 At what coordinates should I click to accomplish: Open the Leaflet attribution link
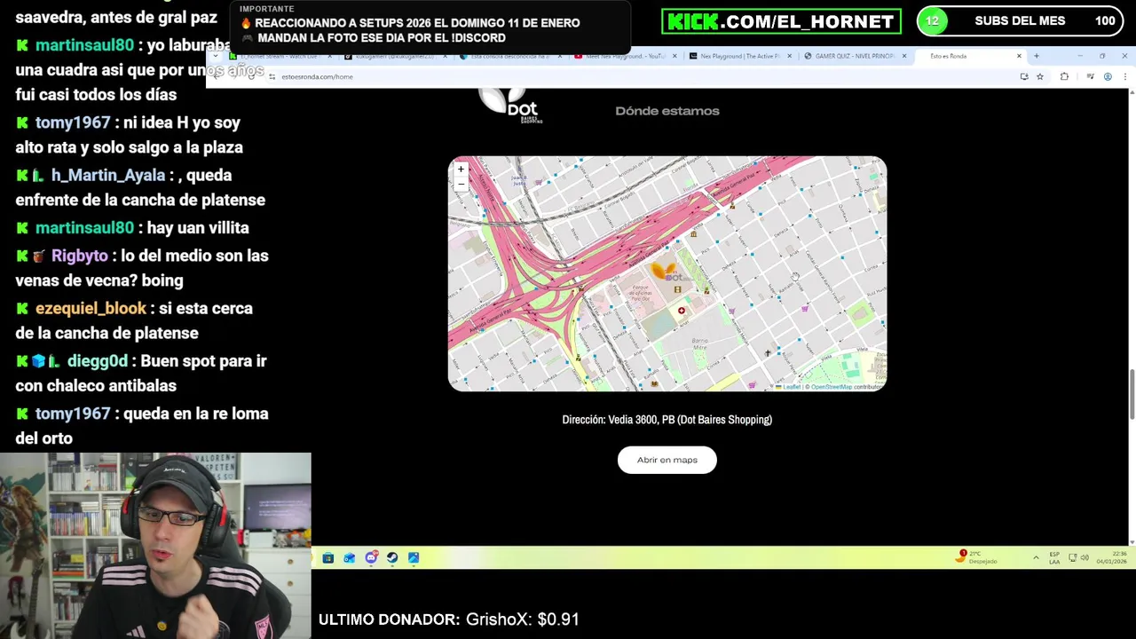791,387
